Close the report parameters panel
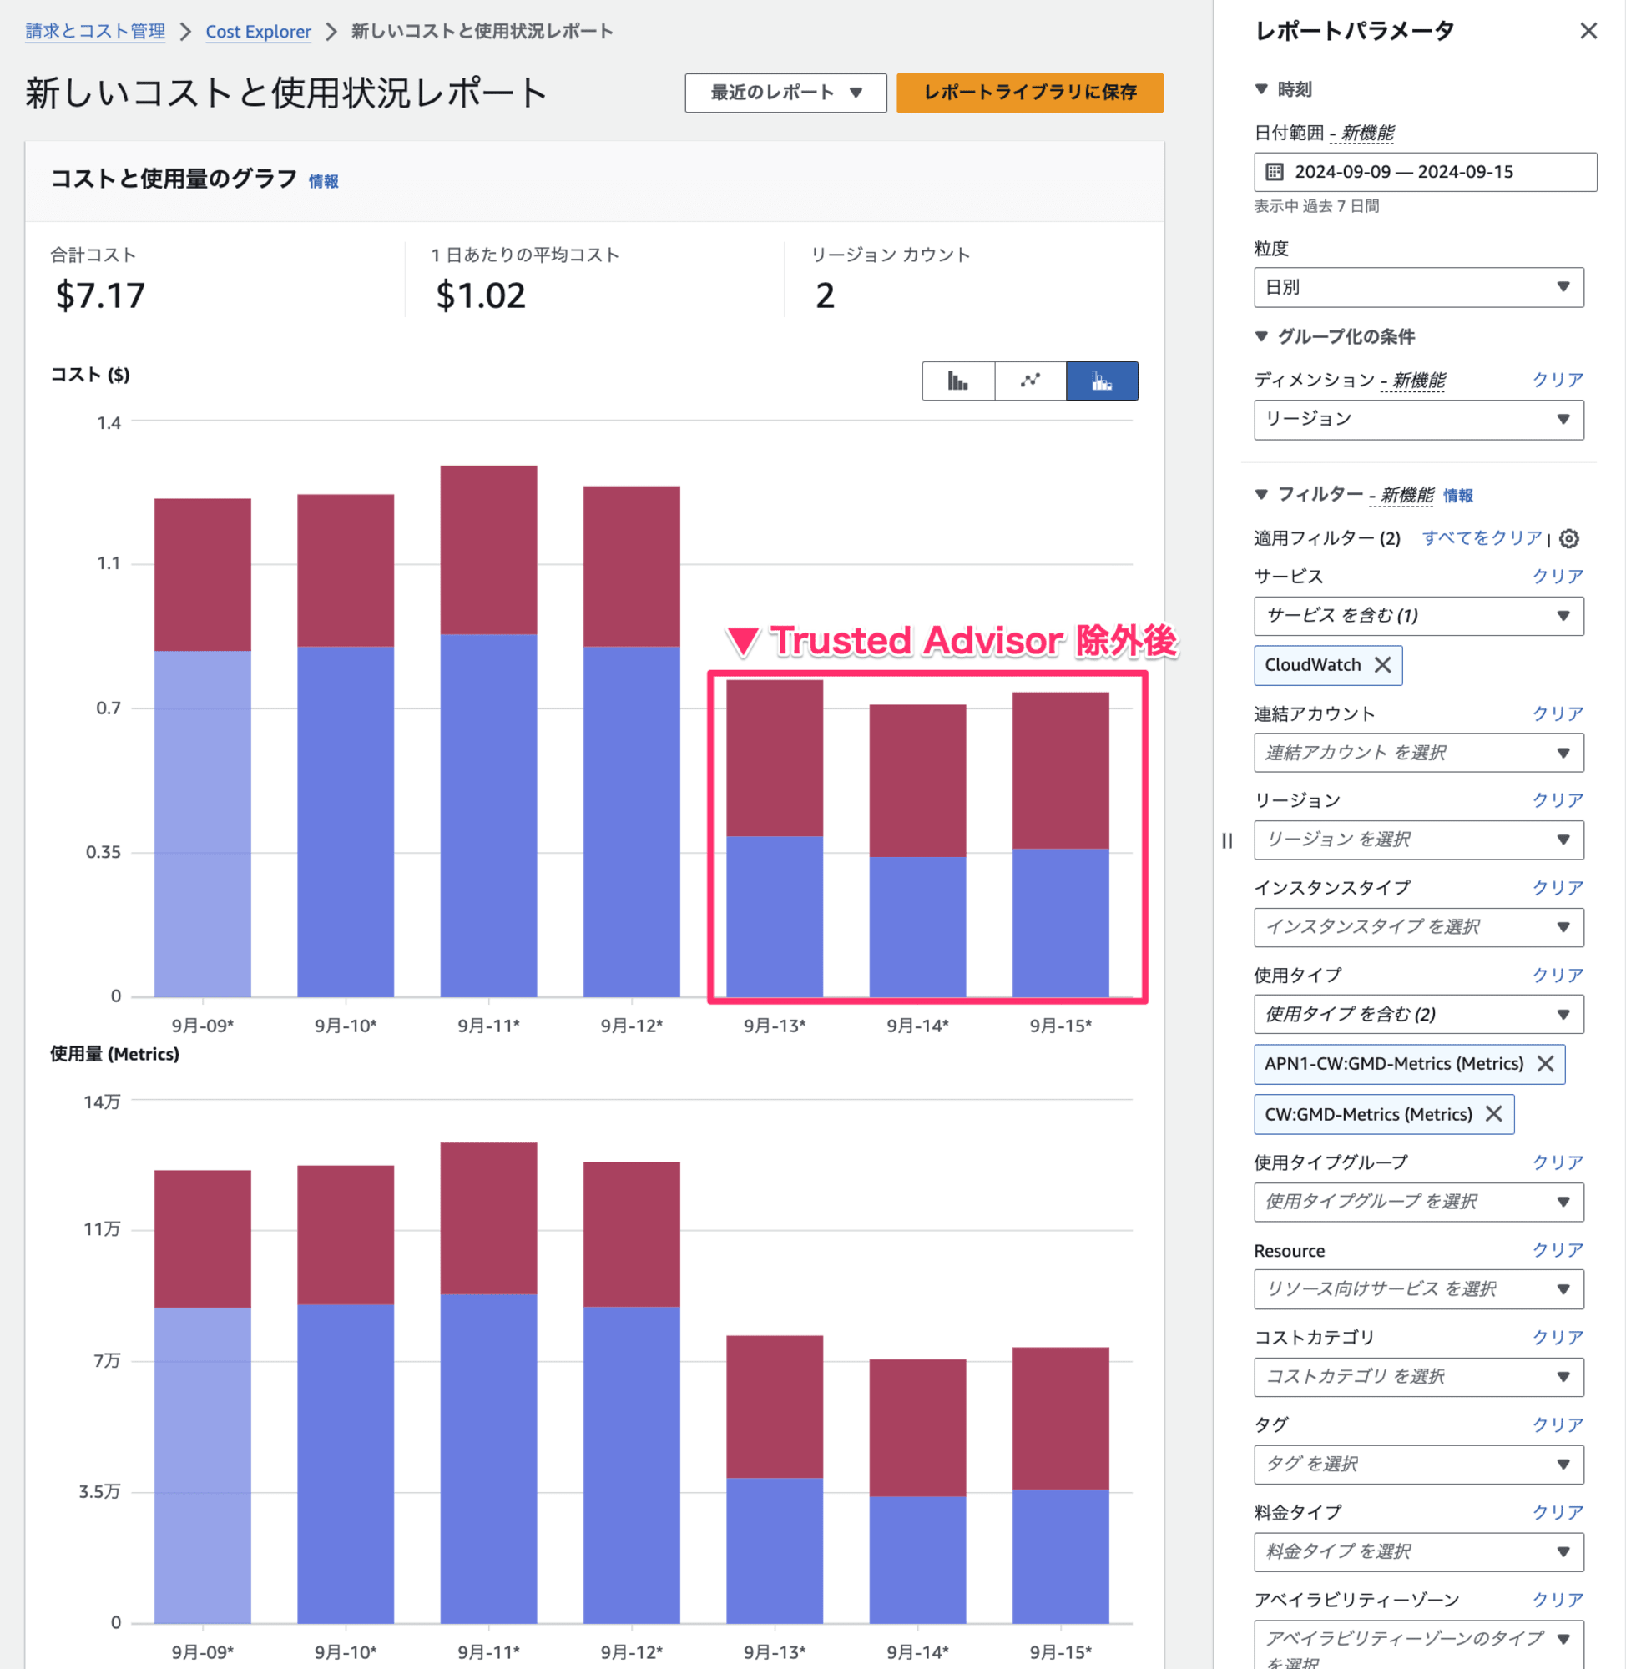Image resolution: width=1626 pixels, height=1669 pixels. tap(1588, 32)
